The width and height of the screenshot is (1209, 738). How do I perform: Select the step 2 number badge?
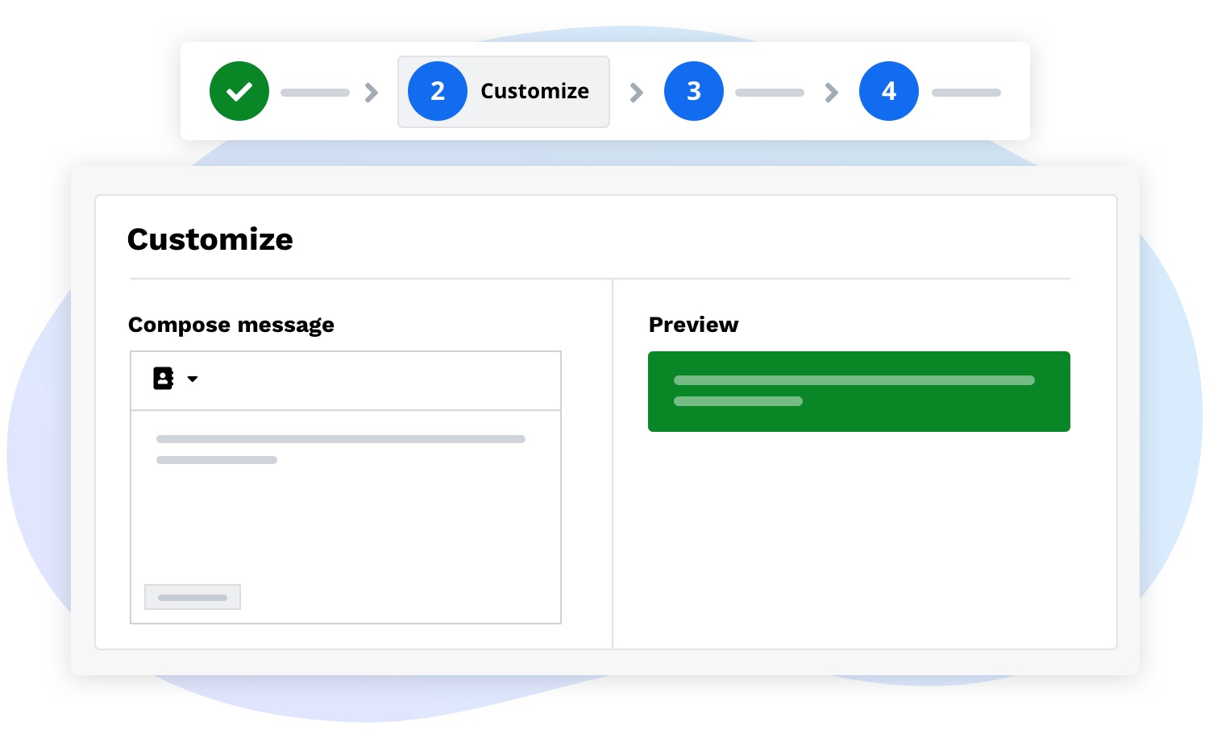(438, 91)
